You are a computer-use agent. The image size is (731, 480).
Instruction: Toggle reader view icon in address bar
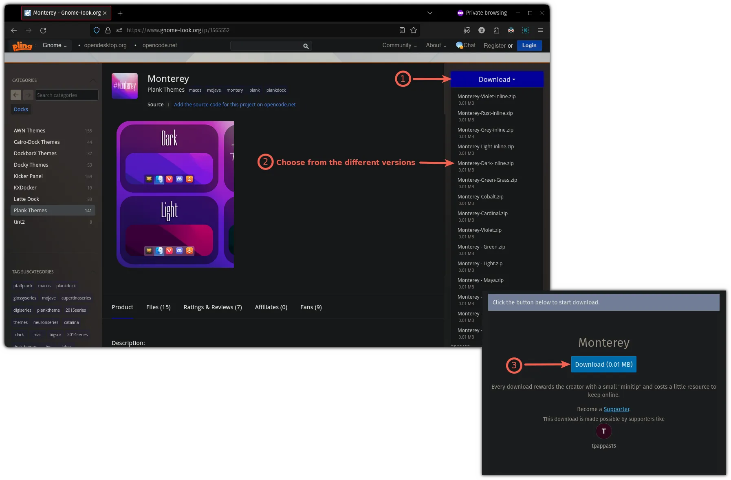click(402, 30)
